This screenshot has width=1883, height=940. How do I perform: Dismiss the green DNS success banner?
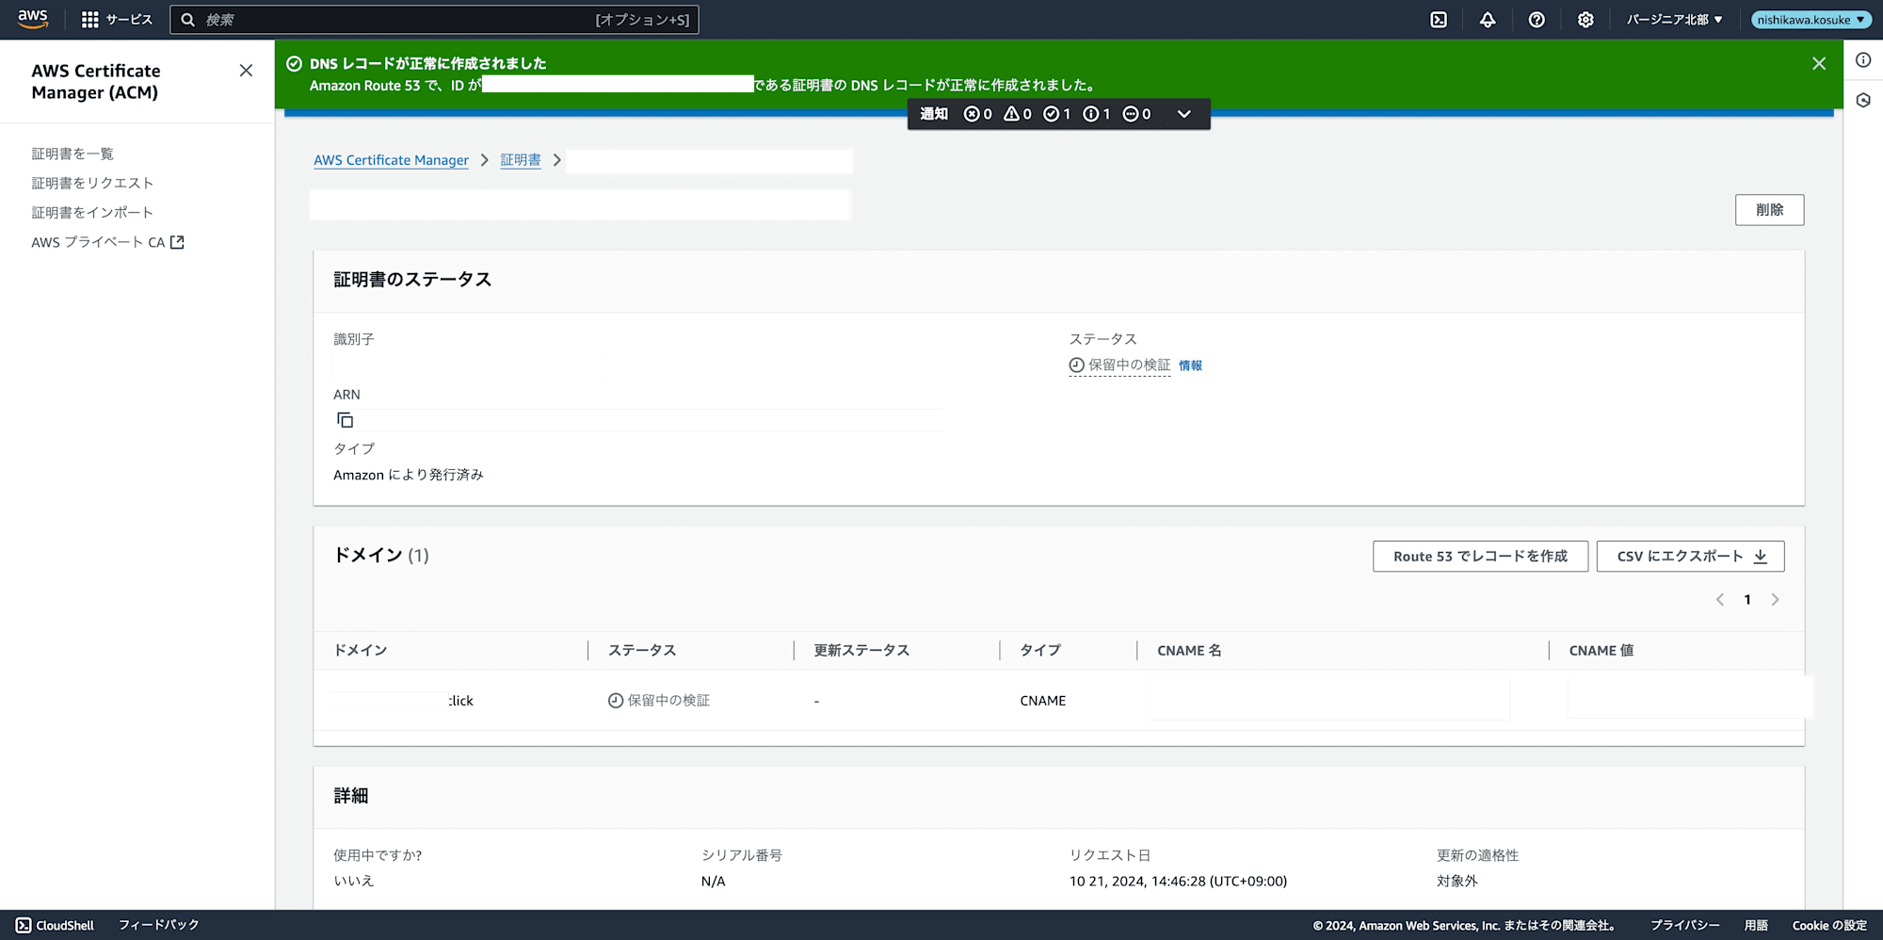pyautogui.click(x=1819, y=63)
